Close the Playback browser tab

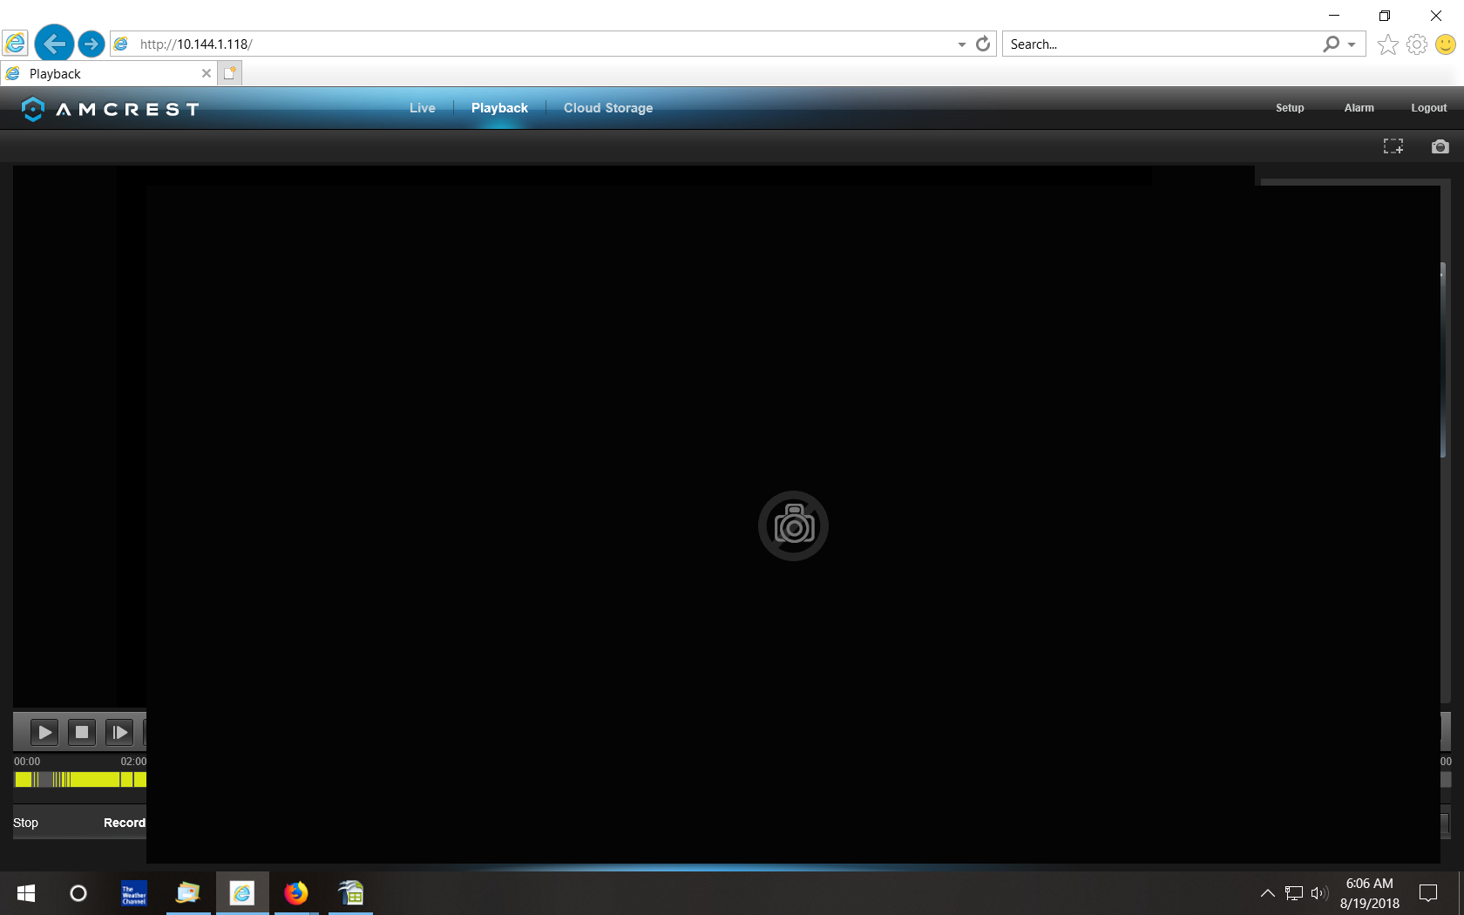point(207,73)
